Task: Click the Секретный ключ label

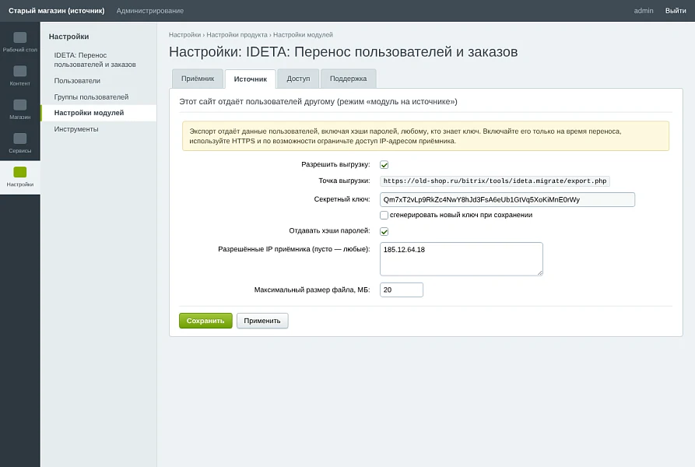Action: (342, 199)
